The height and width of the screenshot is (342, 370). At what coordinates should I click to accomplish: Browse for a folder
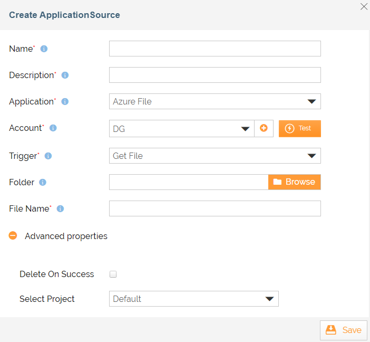point(294,182)
